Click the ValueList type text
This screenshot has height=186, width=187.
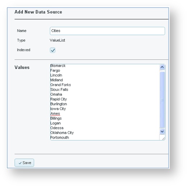click(58, 40)
